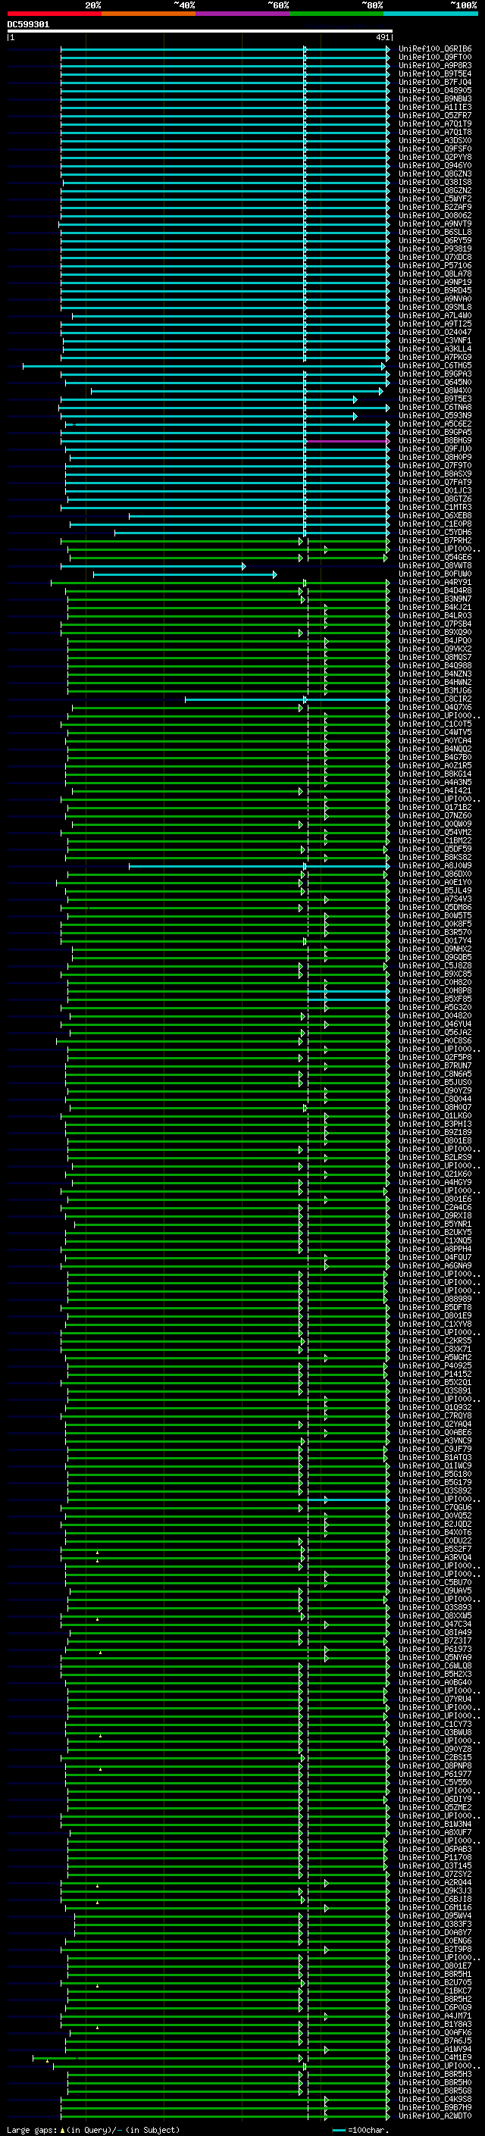Select the UniRef100_B2ZAF9 label
485x2136 pixels.
[435, 208]
